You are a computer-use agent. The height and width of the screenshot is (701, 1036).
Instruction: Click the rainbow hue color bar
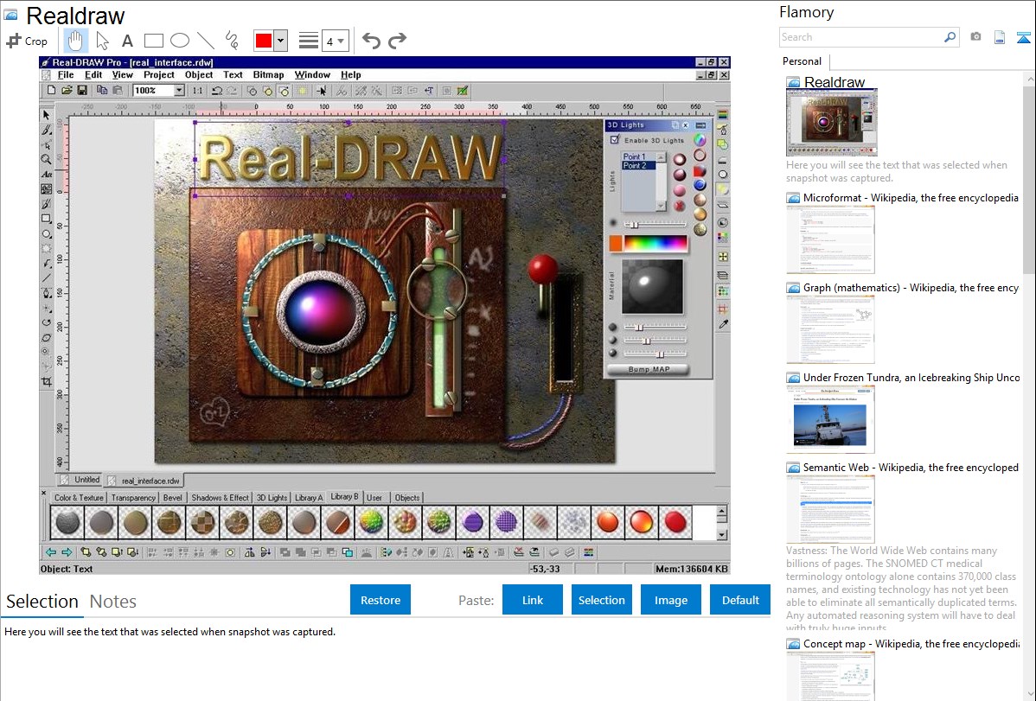click(655, 244)
